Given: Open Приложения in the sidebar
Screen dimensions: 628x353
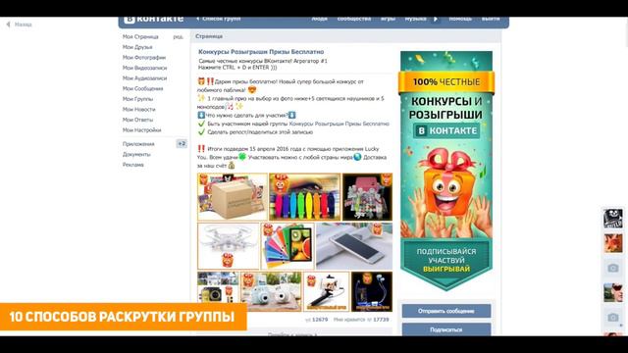Looking at the screenshot, I should tap(138, 144).
